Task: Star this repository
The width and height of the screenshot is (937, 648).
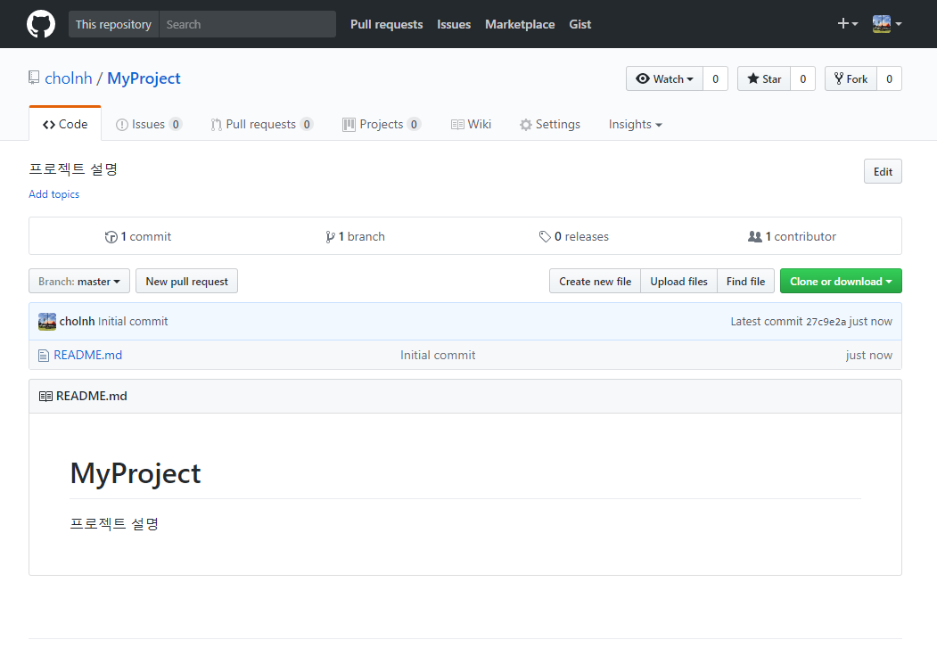Action: pyautogui.click(x=764, y=78)
